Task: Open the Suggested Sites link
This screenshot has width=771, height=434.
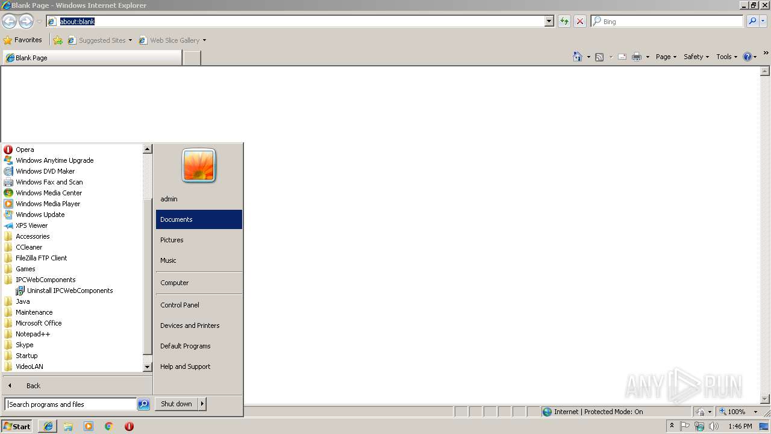Action: click(99, 40)
